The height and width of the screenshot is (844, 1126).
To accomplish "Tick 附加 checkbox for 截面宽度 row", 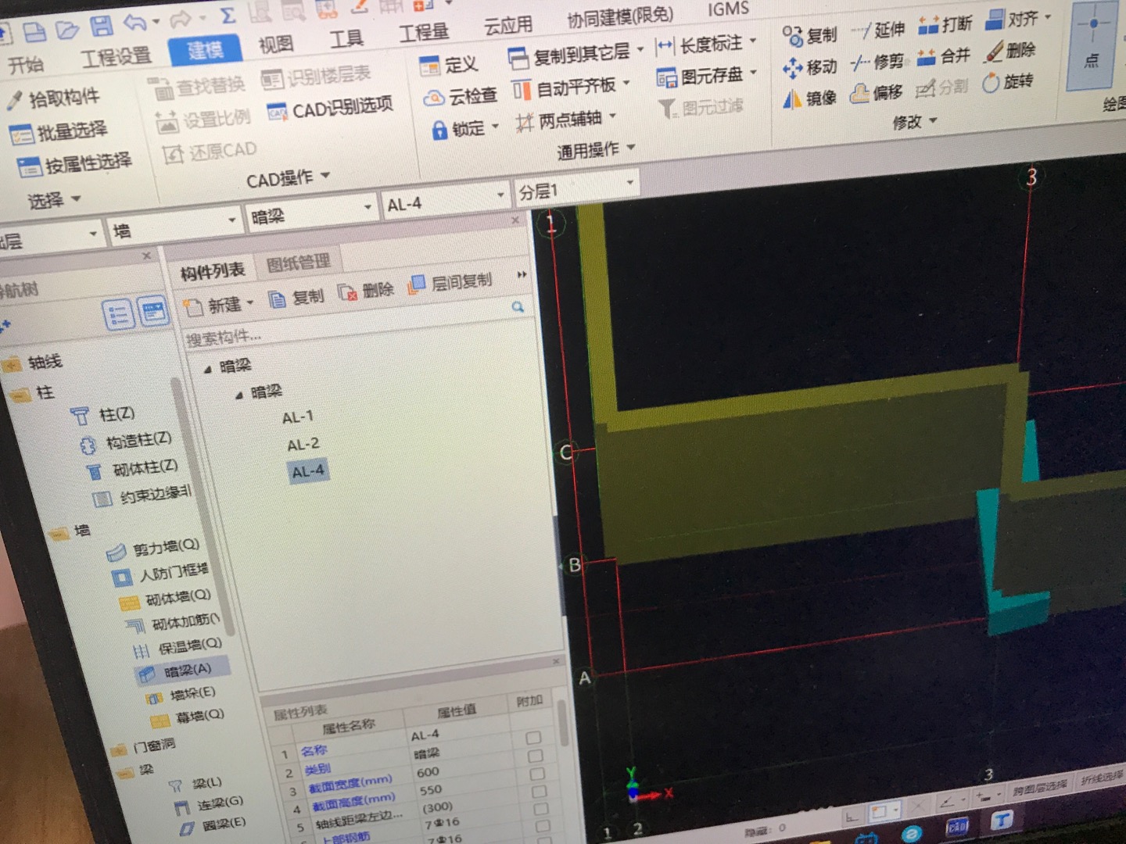I will pyautogui.click(x=536, y=774).
